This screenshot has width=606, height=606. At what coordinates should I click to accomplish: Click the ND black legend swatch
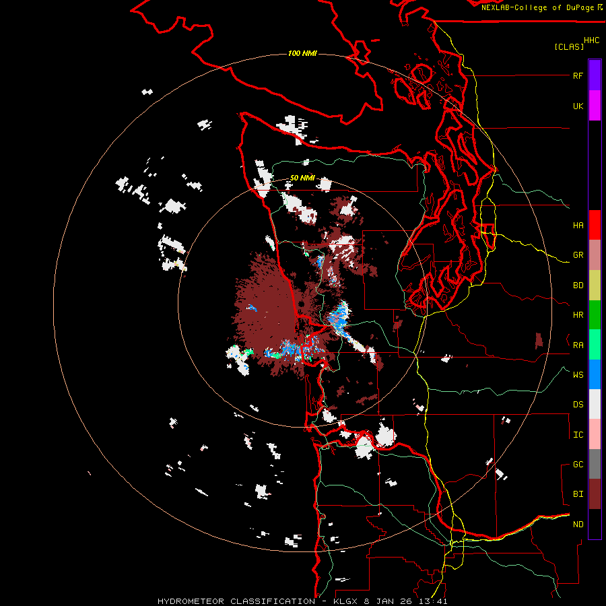[x=595, y=524]
